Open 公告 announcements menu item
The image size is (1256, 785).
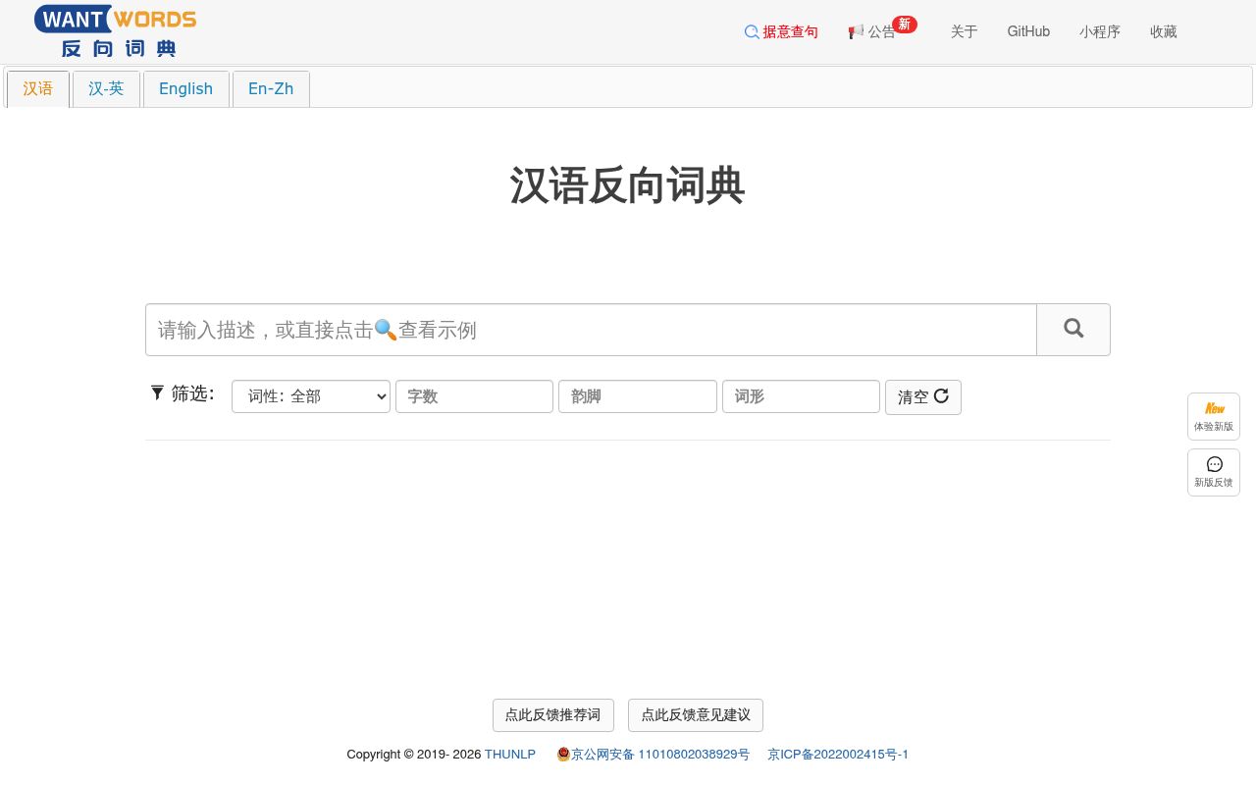click(x=873, y=32)
